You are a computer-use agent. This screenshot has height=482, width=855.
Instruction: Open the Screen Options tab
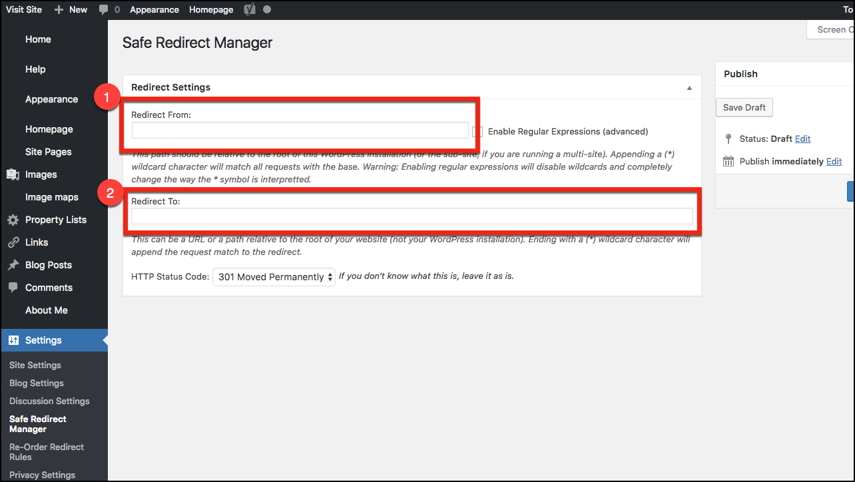pos(831,29)
